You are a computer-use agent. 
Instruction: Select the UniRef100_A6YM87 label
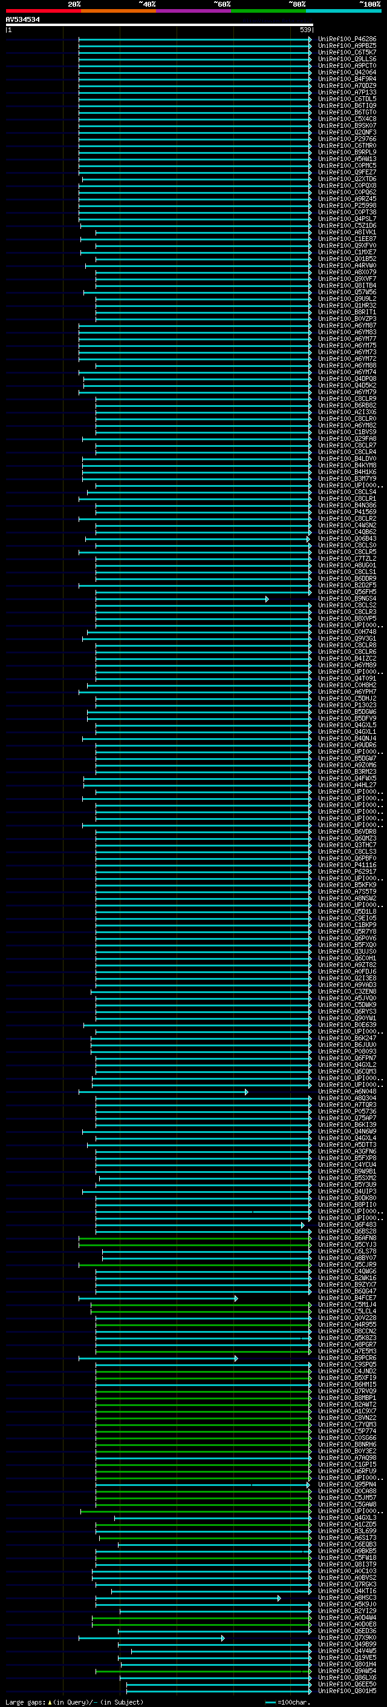tap(346, 325)
